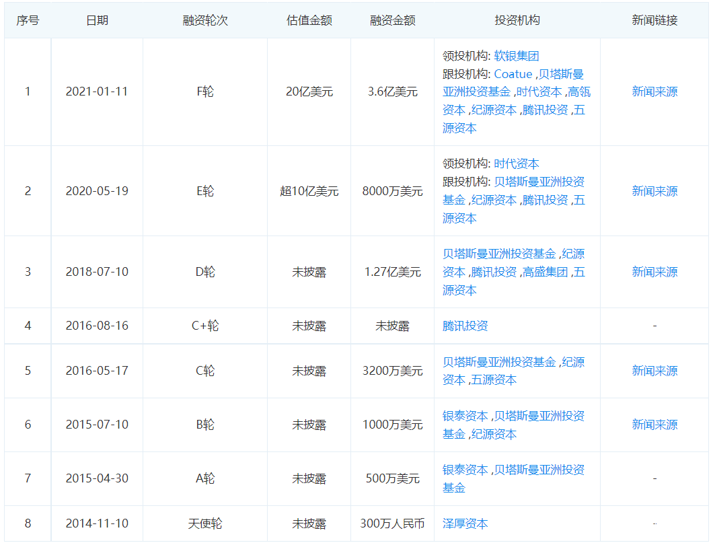Click lead investor 时代资本 in E轮 row
Screen dimensions: 713x545
tap(516, 163)
